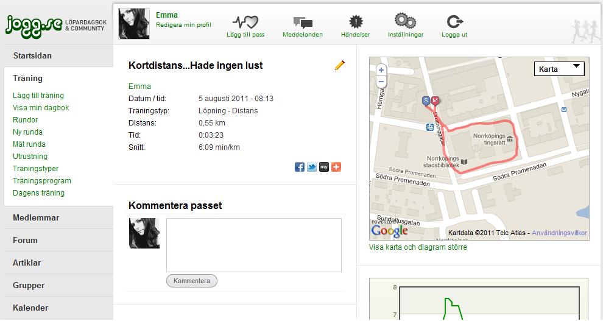
Task: Open Inställningar gears icon
Action: [405, 21]
